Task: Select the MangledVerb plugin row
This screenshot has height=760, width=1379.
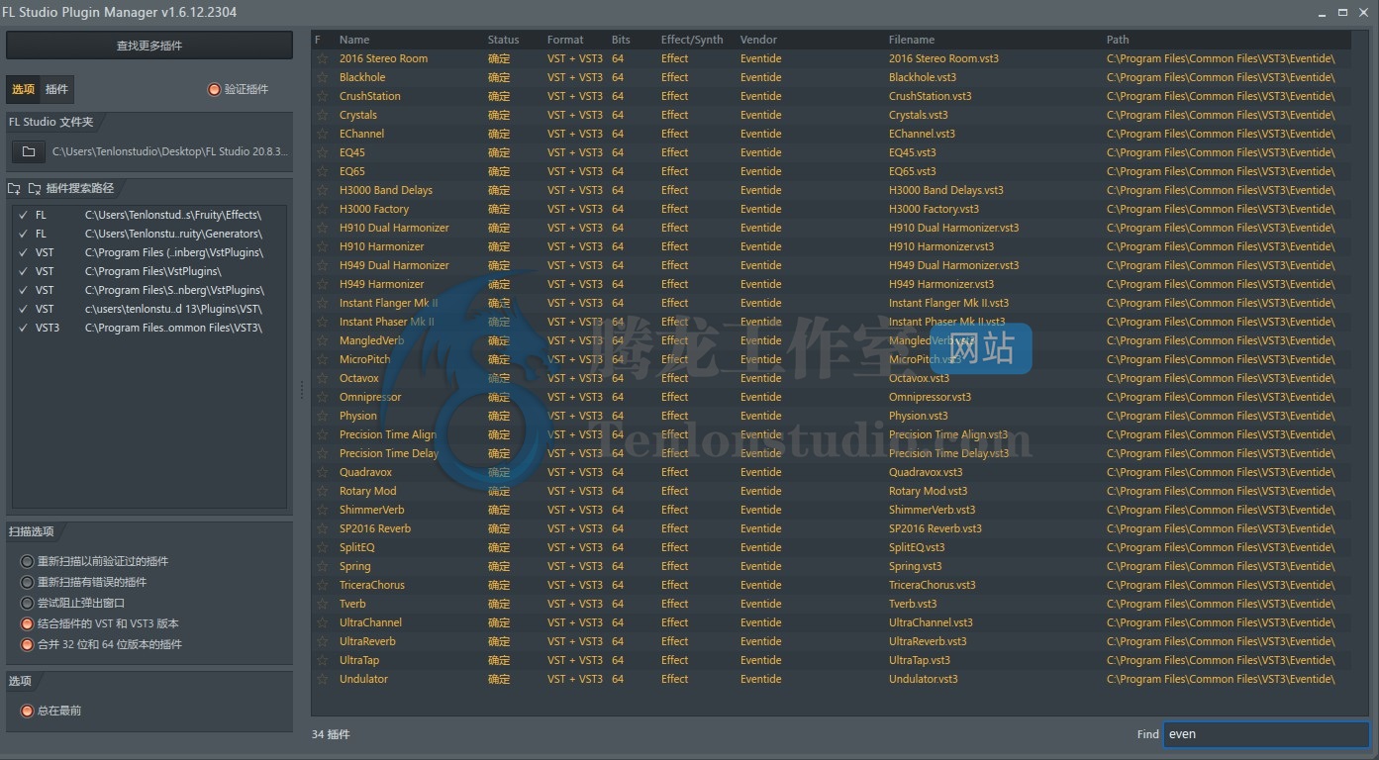Action: click(832, 340)
